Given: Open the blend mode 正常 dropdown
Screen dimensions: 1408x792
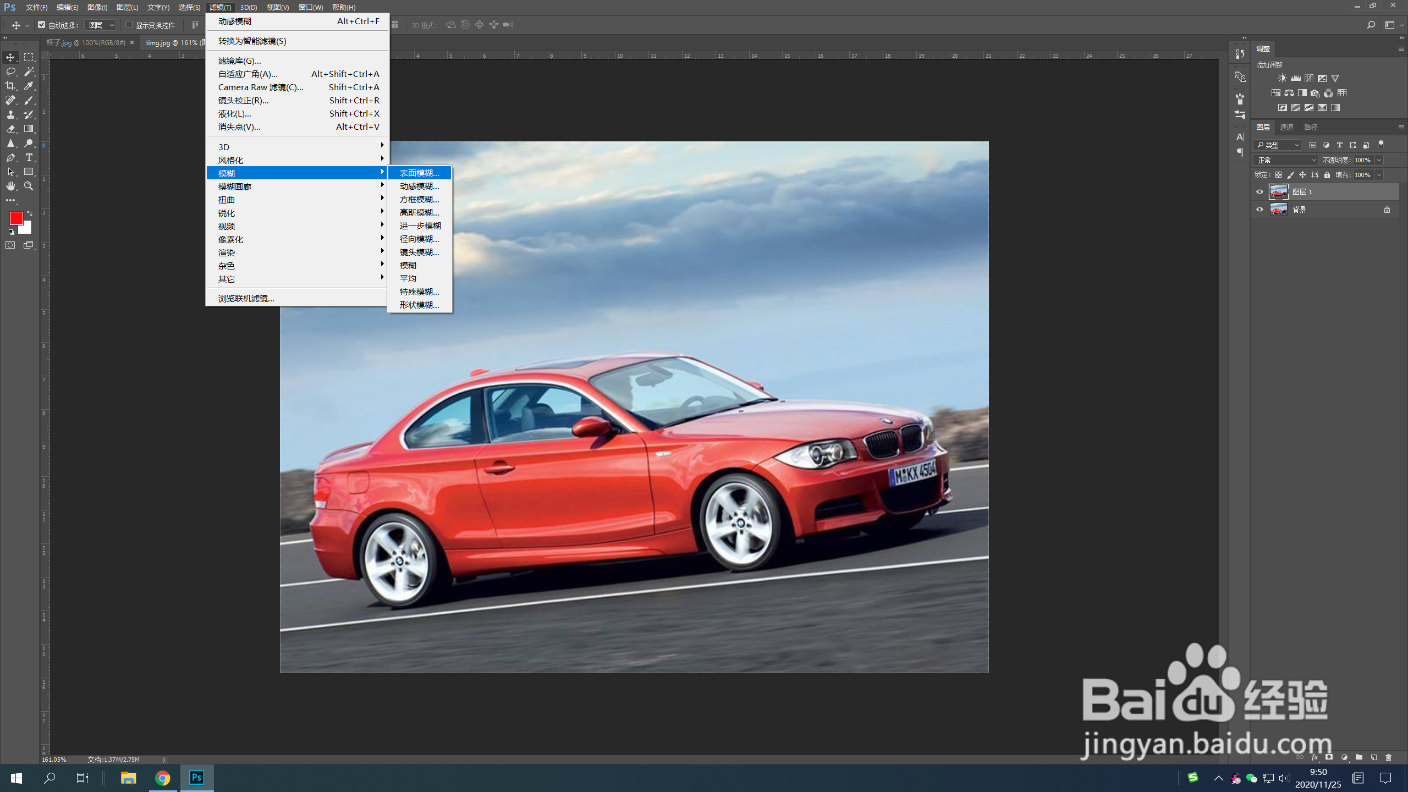Looking at the screenshot, I should (1285, 160).
